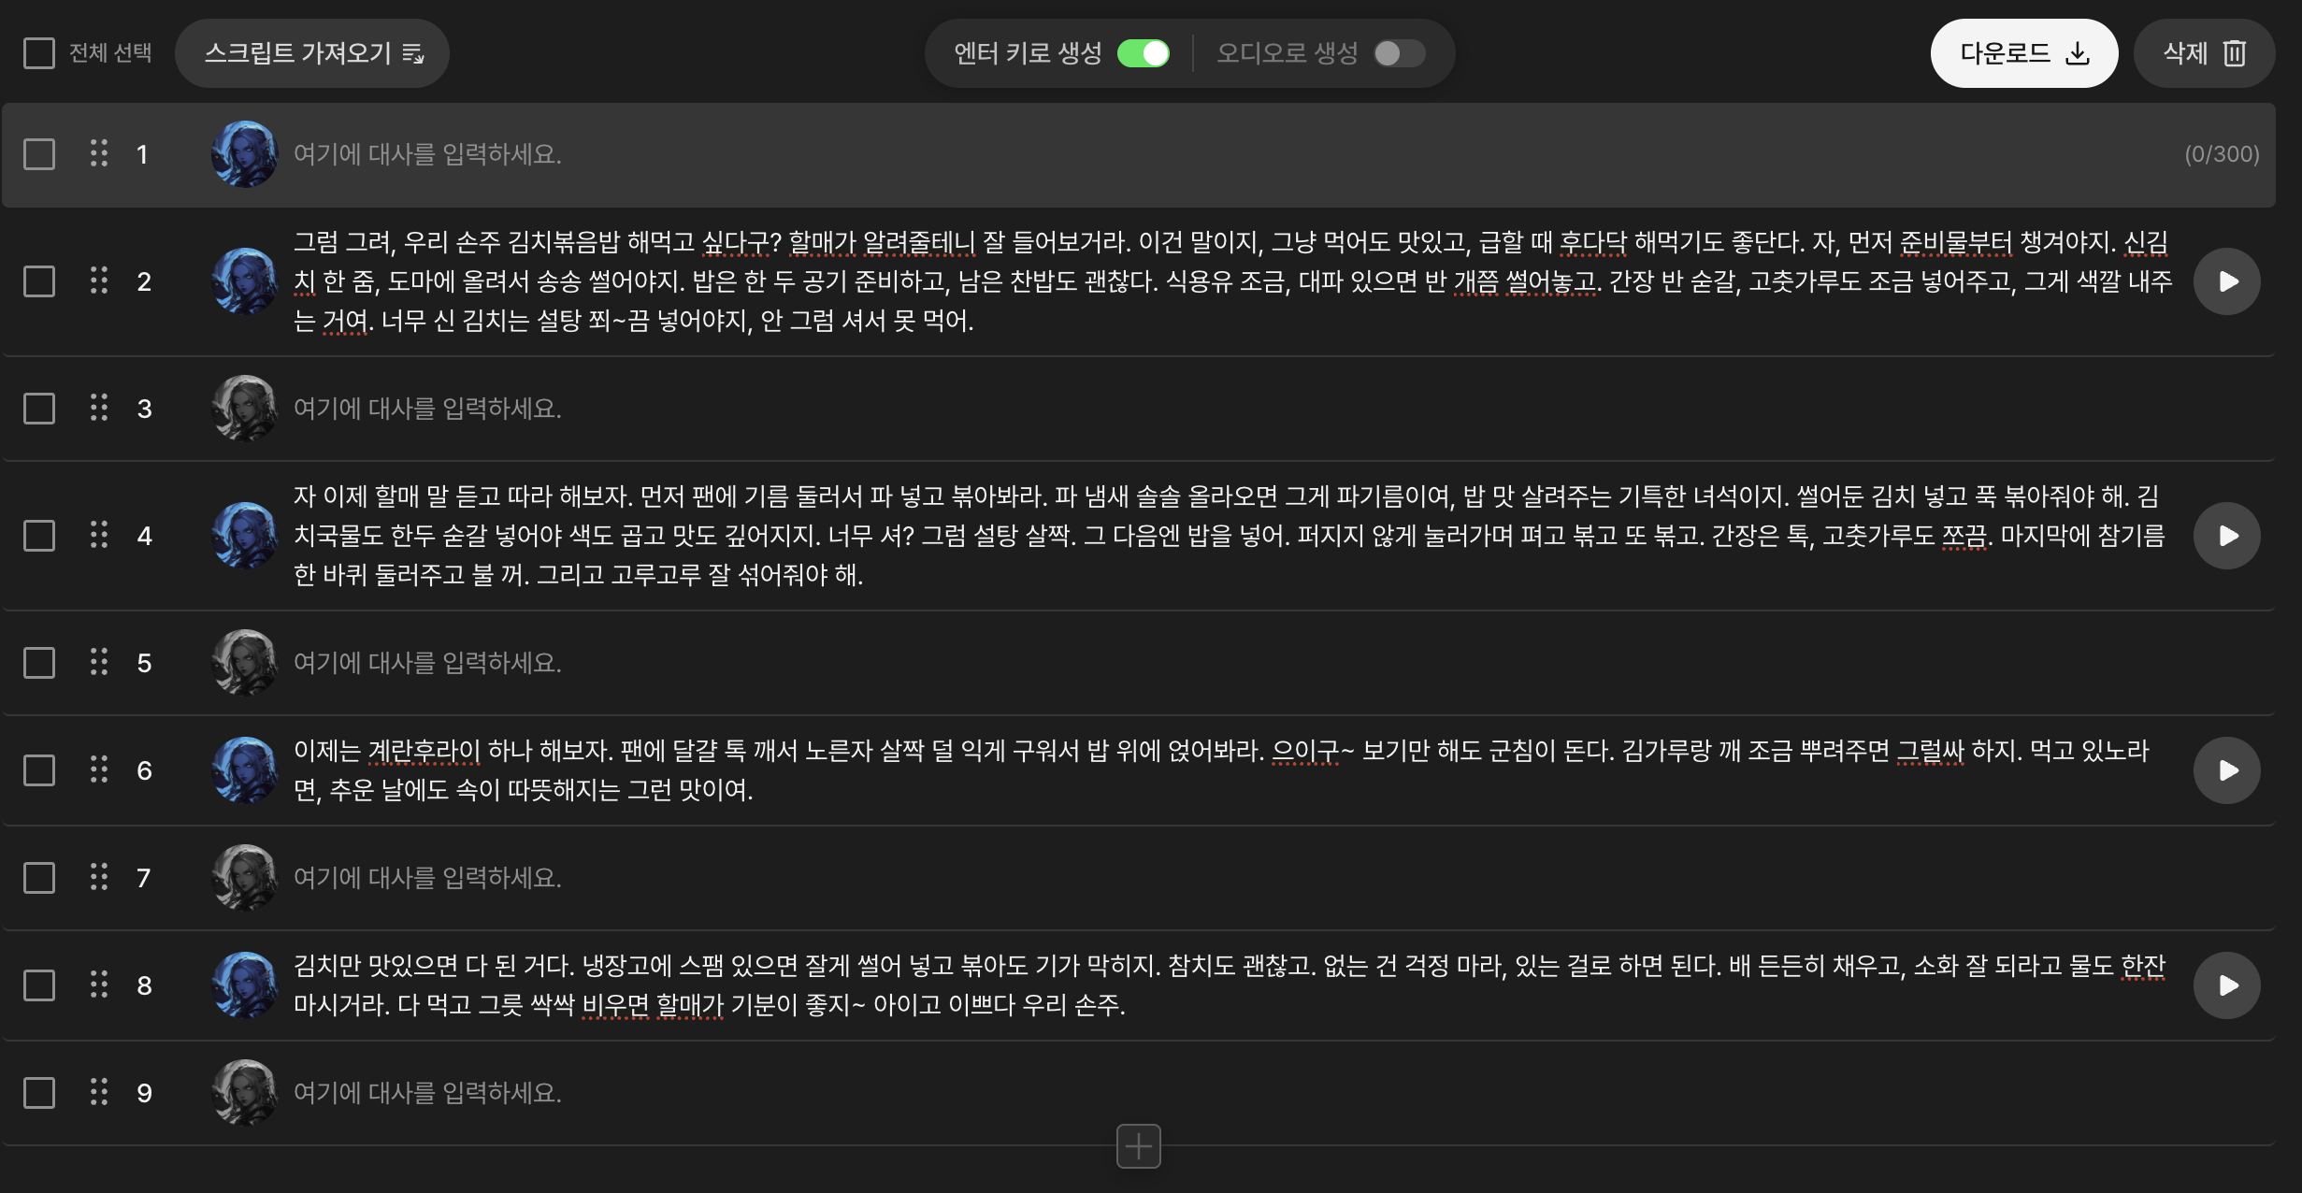The image size is (2302, 1193).
Task: Click the 다운로드 button
Action: coord(2024,53)
